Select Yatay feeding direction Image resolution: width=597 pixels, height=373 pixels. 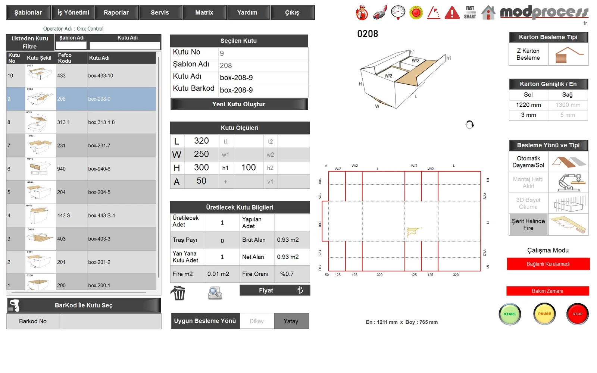291,321
